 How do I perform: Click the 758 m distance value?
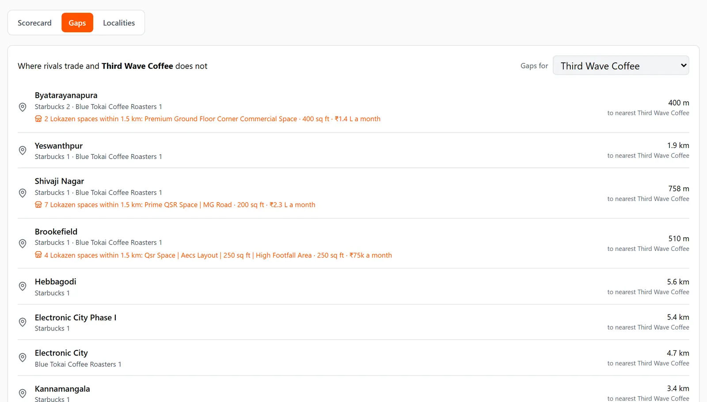pyautogui.click(x=678, y=189)
